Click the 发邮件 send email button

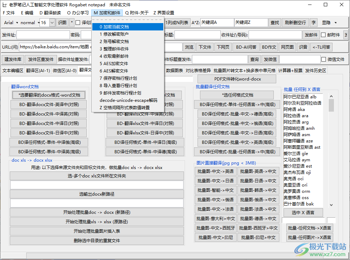[x=312, y=34]
